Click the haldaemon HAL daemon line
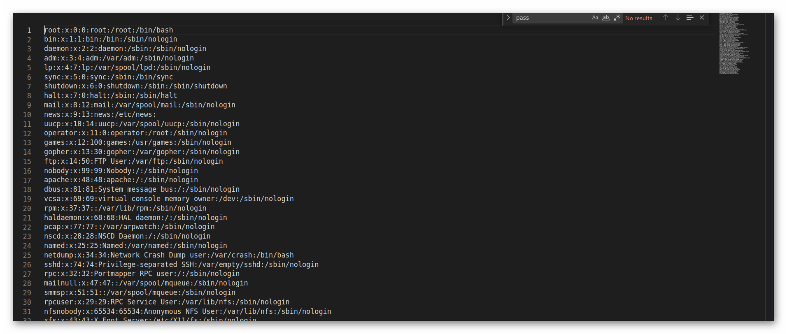This screenshot has width=787, height=334. [x=135, y=218]
